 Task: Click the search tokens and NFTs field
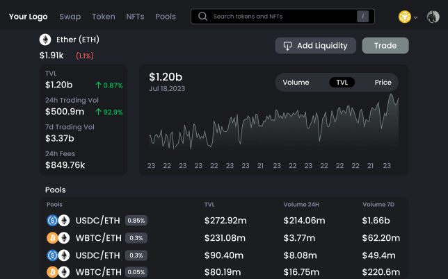[282, 16]
